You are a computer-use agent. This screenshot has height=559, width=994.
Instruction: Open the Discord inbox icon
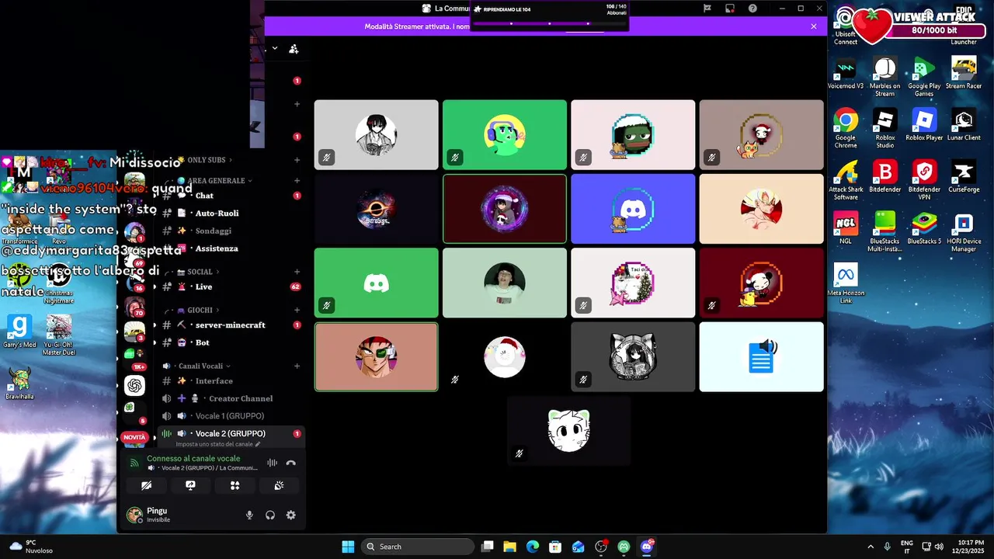tap(730, 9)
